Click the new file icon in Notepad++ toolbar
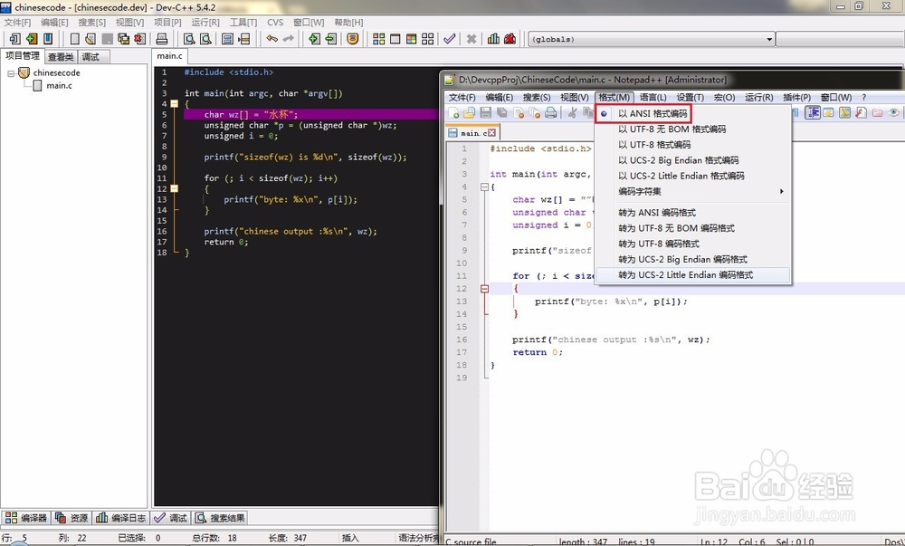Viewport: 905px width, 546px height. point(453,112)
